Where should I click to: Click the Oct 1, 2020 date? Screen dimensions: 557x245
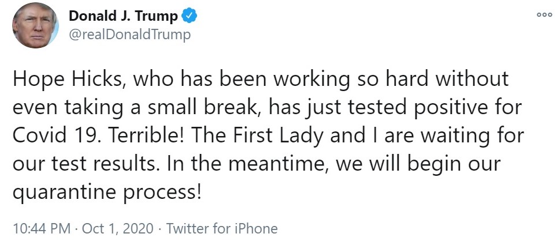point(118,228)
